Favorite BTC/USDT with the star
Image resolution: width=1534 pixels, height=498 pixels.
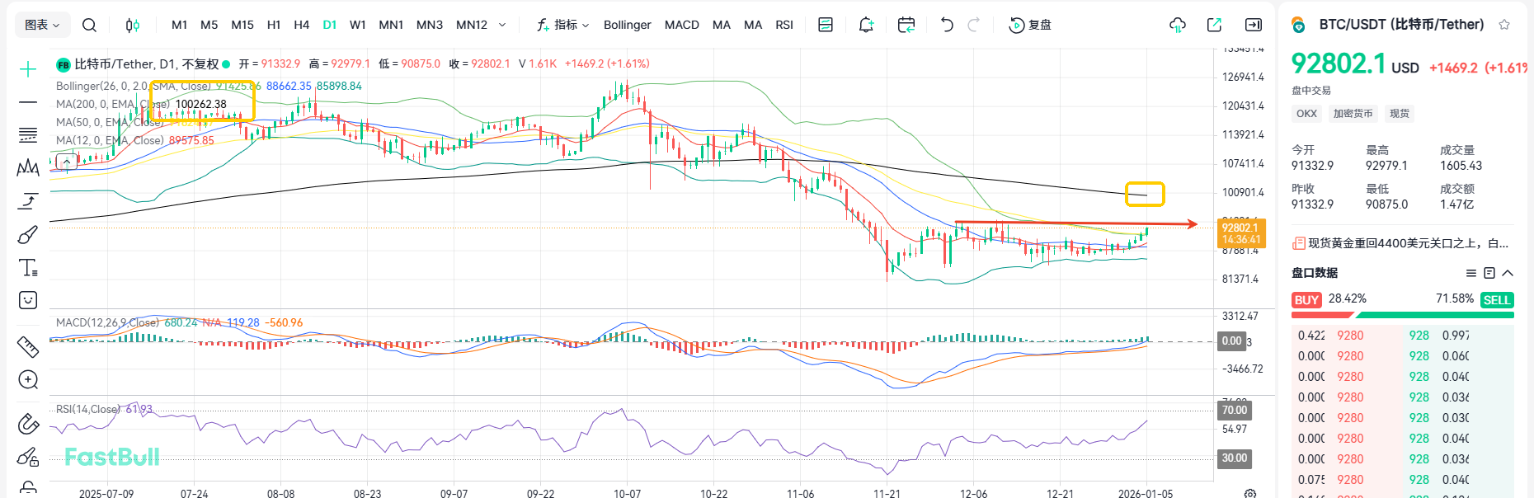pyautogui.click(x=1504, y=25)
